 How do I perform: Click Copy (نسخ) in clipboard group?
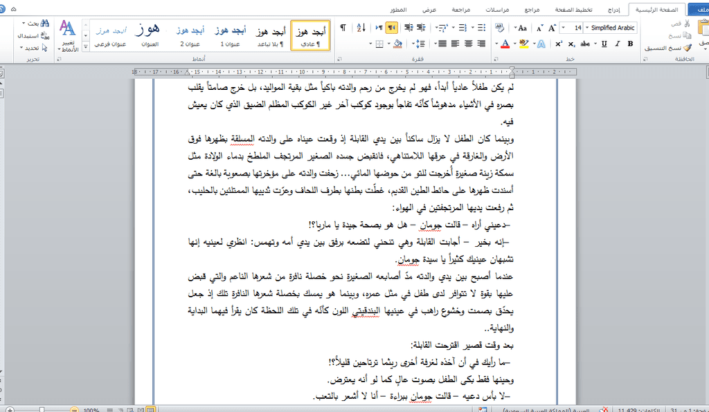pos(680,36)
